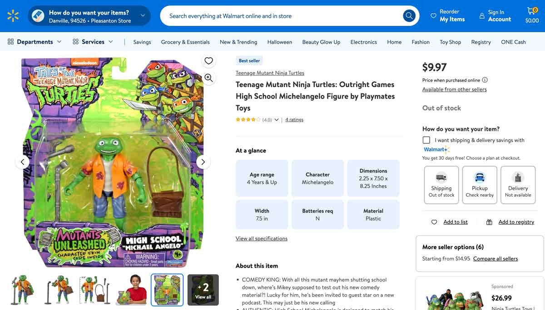The height and width of the screenshot is (310, 545).
Task: Open the Halloween menu item
Action: tap(279, 42)
